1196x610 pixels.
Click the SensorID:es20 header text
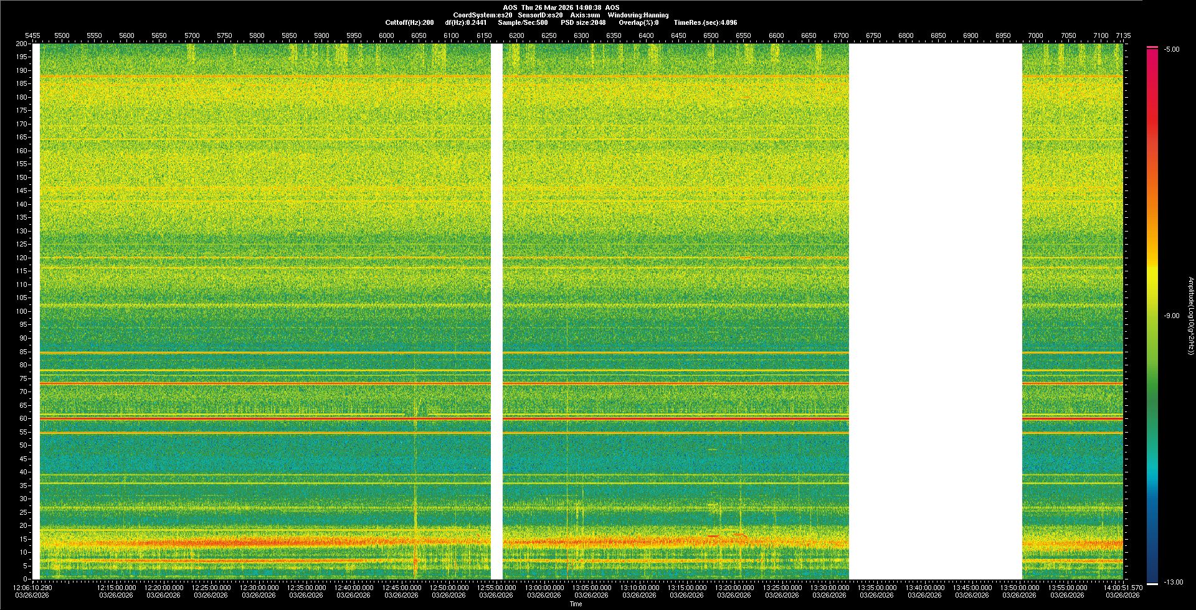(x=540, y=15)
